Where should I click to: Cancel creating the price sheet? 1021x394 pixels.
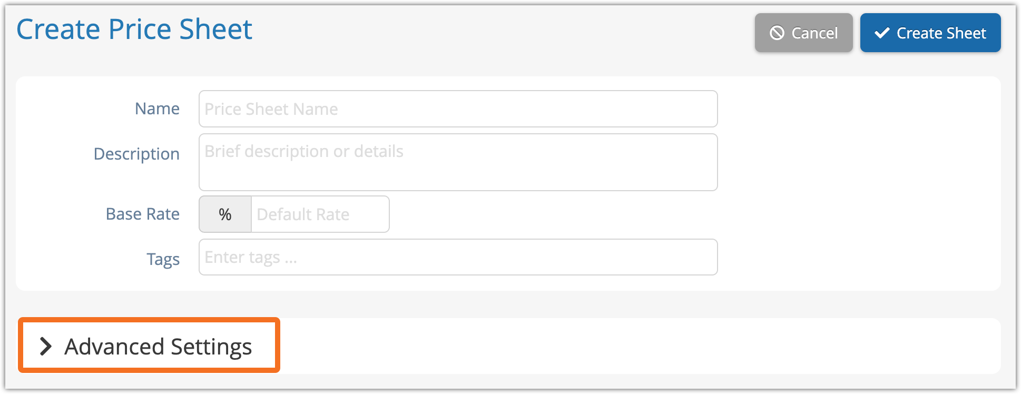(x=803, y=33)
